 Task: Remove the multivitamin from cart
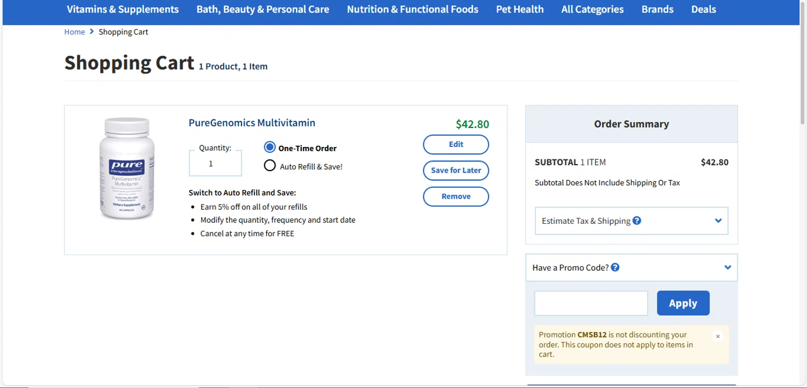pyautogui.click(x=456, y=196)
